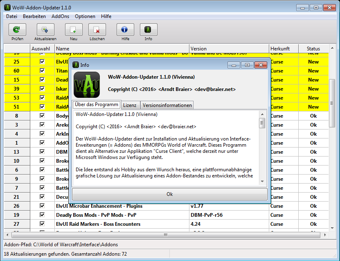Click the horizontal scrollbar thumb
340x261 pixels.
166,235
